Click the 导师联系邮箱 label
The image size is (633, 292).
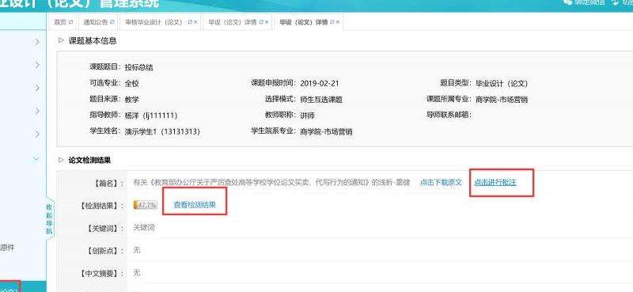point(449,115)
